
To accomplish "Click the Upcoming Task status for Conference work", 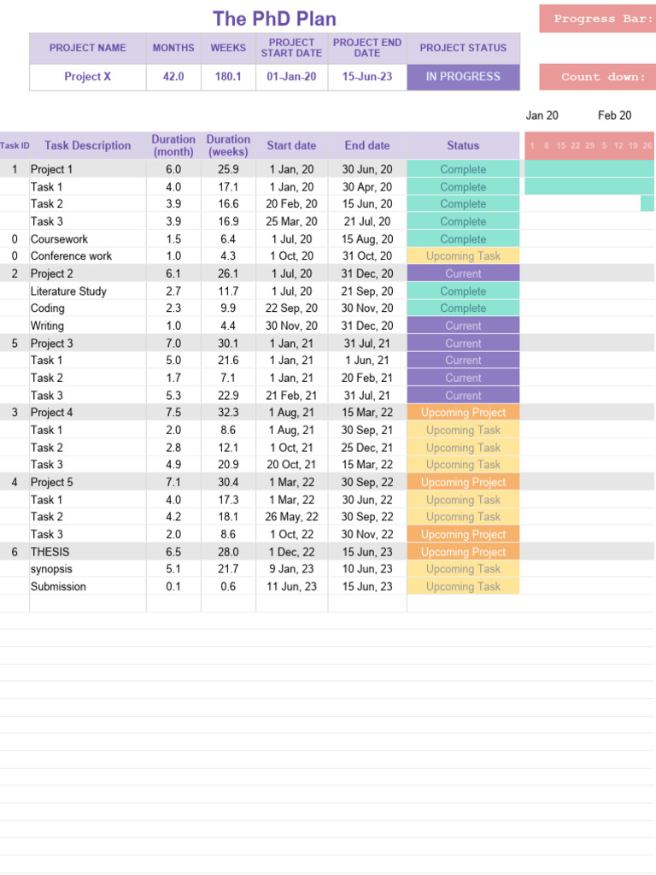I will (463, 256).
